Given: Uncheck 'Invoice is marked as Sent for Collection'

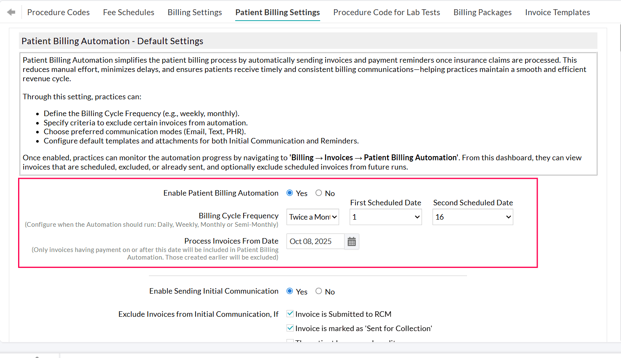Looking at the screenshot, I should pyautogui.click(x=289, y=328).
